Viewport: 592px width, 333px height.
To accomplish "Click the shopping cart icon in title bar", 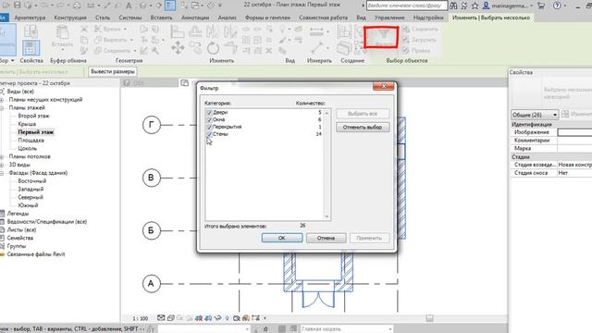I will point(541,6).
